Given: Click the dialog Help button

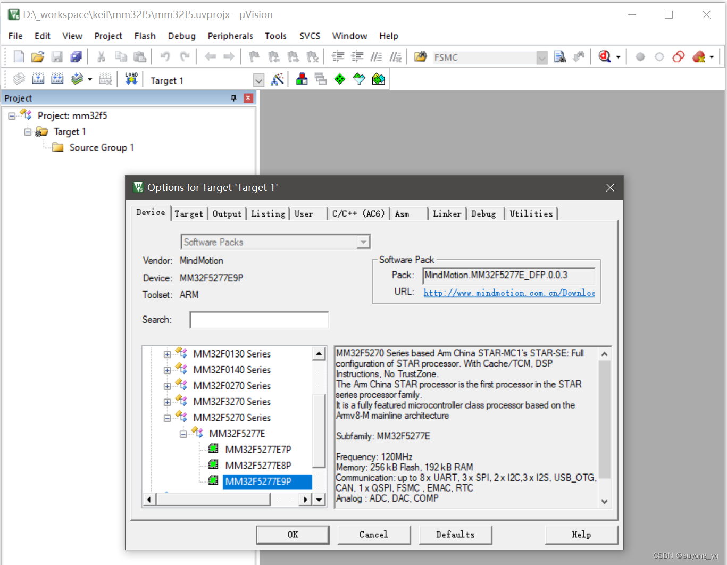Looking at the screenshot, I should [581, 535].
